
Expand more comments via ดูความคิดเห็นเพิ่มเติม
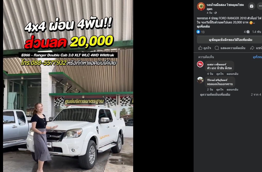tap(215, 95)
